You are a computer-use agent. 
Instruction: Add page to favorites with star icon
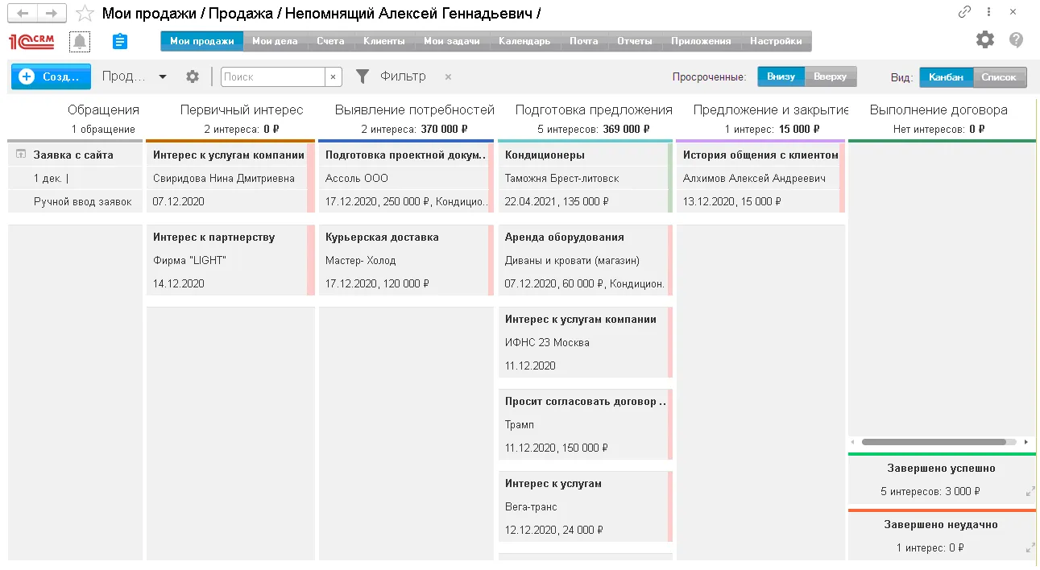tap(85, 14)
